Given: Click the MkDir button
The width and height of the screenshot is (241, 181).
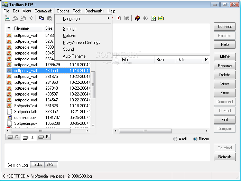Looking at the screenshot, I should click(224, 57).
